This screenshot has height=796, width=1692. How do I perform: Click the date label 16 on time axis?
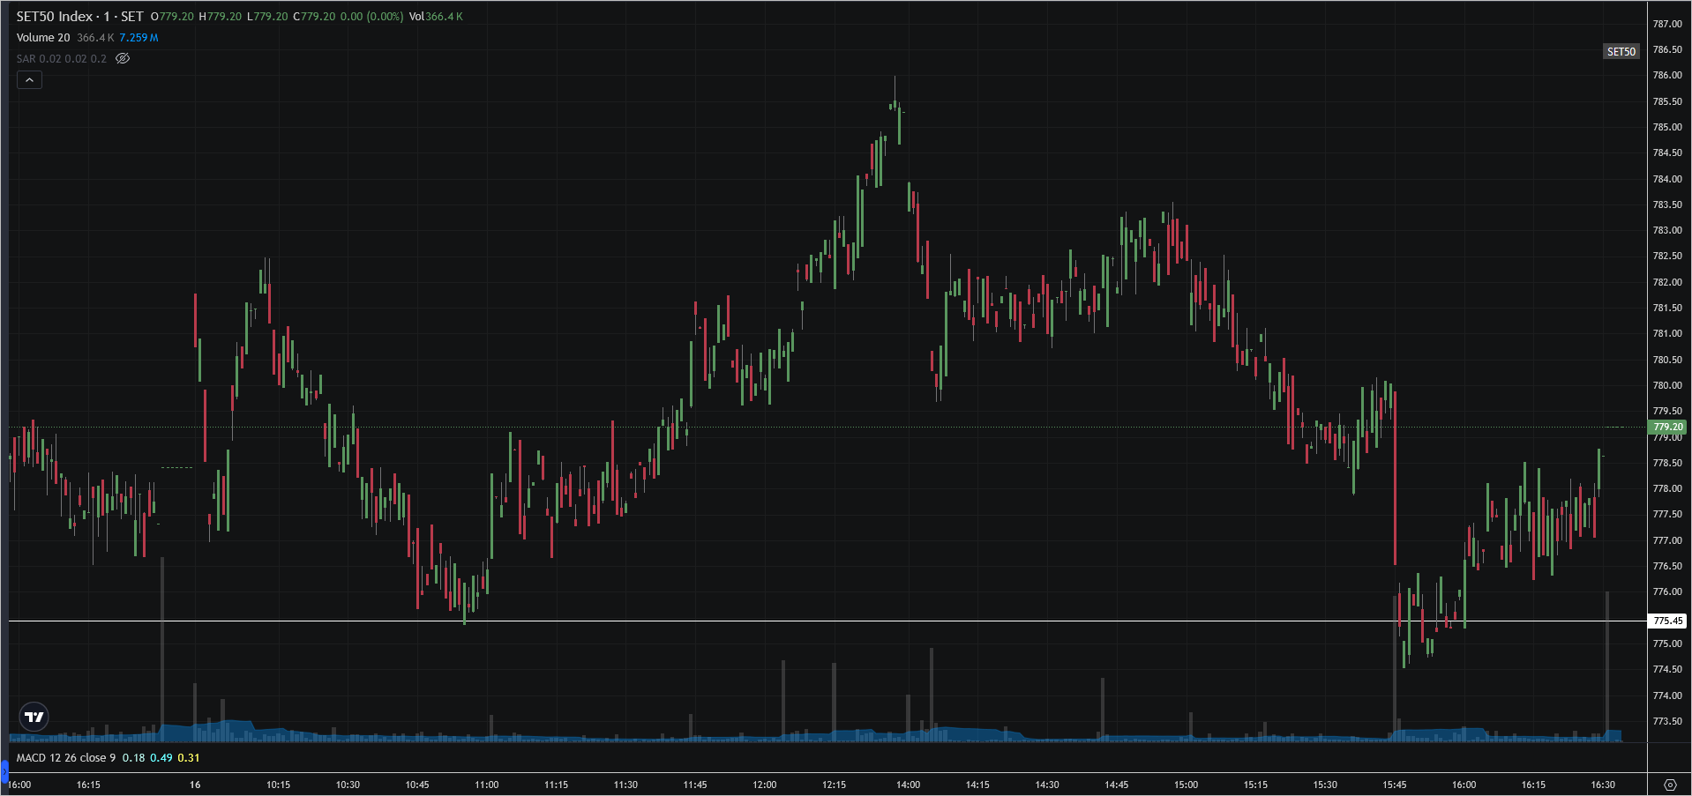tap(195, 785)
